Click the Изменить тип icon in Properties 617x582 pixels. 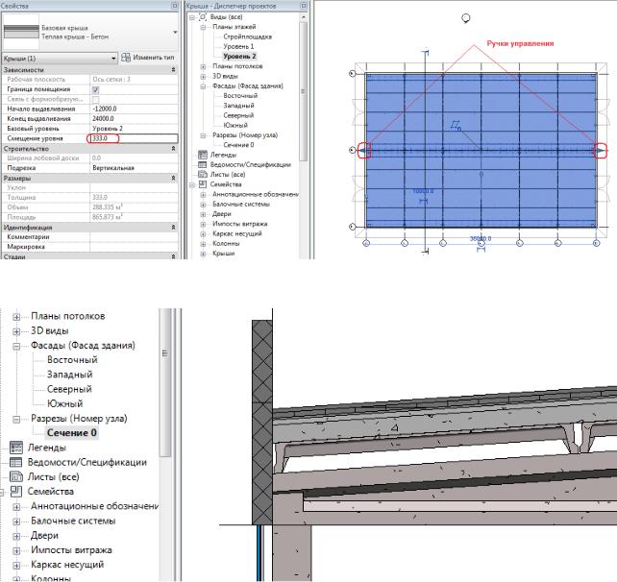click(x=126, y=58)
